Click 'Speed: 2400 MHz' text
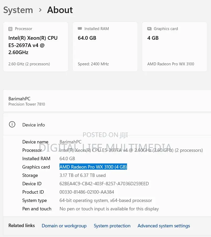The image size is (211, 237). pyautogui.click(x=93, y=64)
